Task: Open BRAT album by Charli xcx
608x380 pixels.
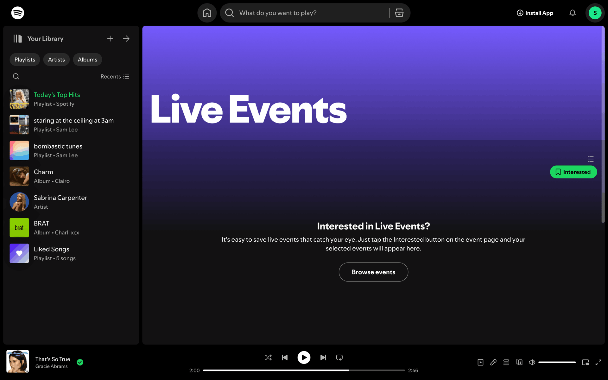Action: [71, 228]
